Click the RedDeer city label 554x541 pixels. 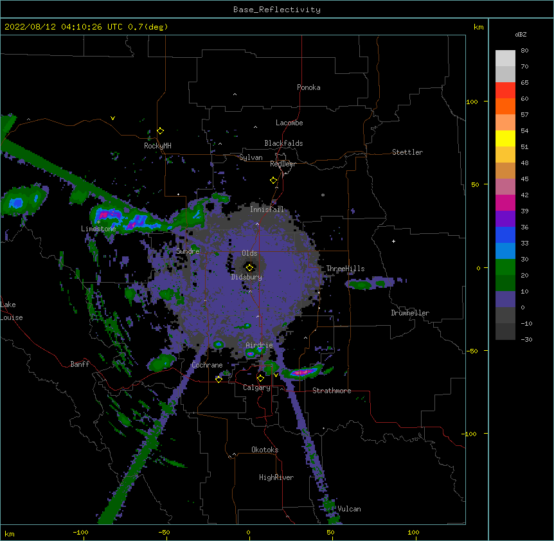pyautogui.click(x=283, y=164)
